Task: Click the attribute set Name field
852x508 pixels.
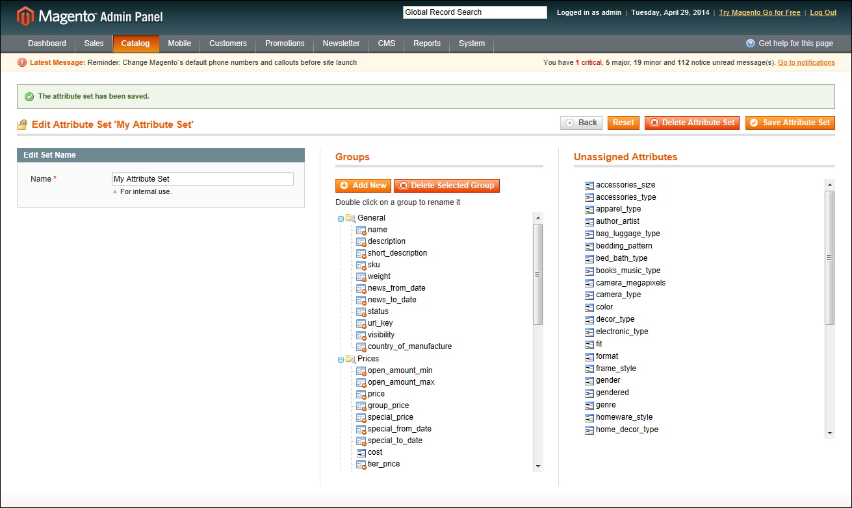Action: pyautogui.click(x=203, y=179)
